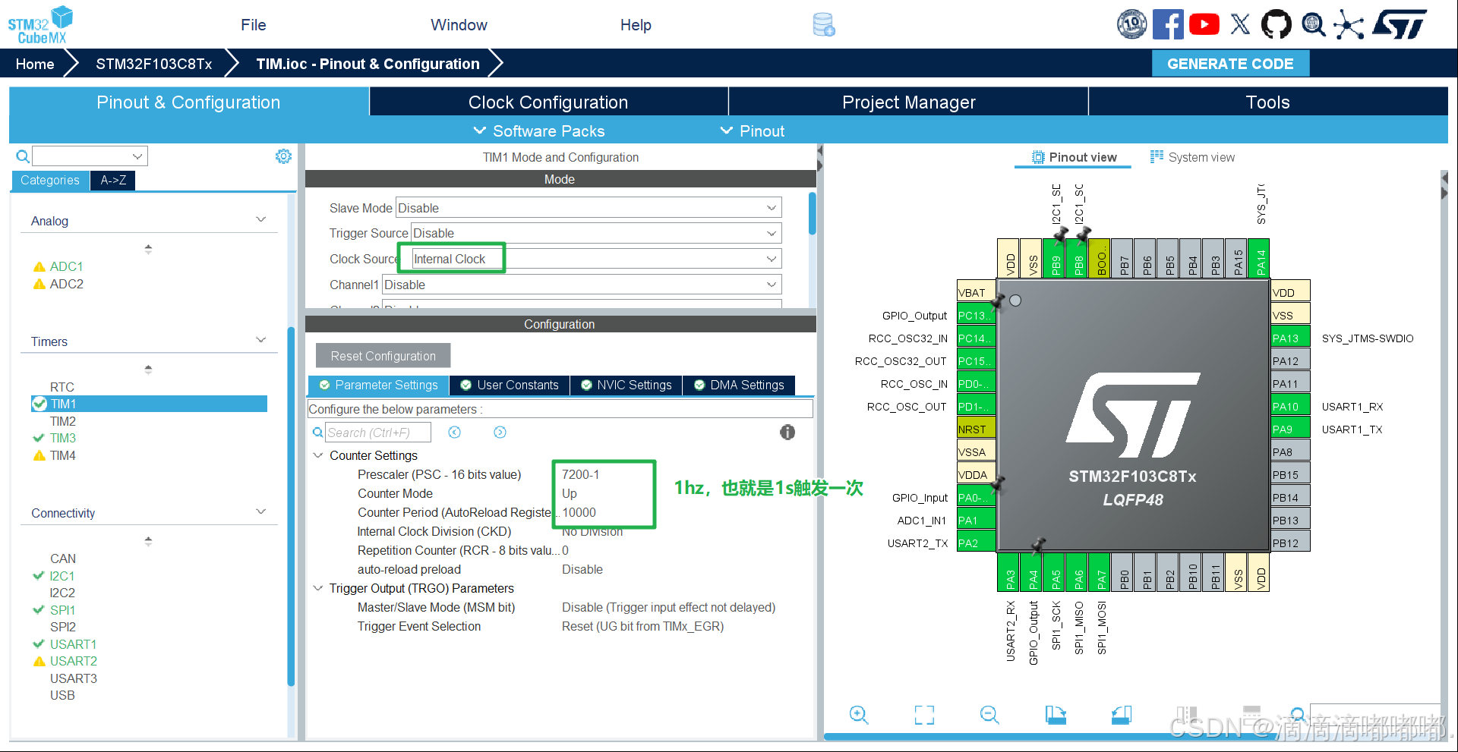This screenshot has width=1458, height=752.
Task: Collapse the Counter Settings group
Action: (318, 455)
